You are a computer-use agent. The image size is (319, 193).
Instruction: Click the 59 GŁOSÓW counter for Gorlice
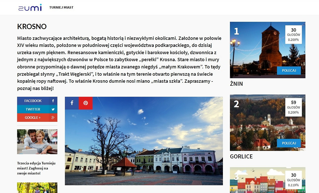point(293,105)
